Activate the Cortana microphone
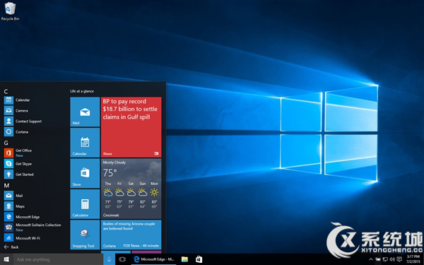424x265 pixels. coord(110,259)
